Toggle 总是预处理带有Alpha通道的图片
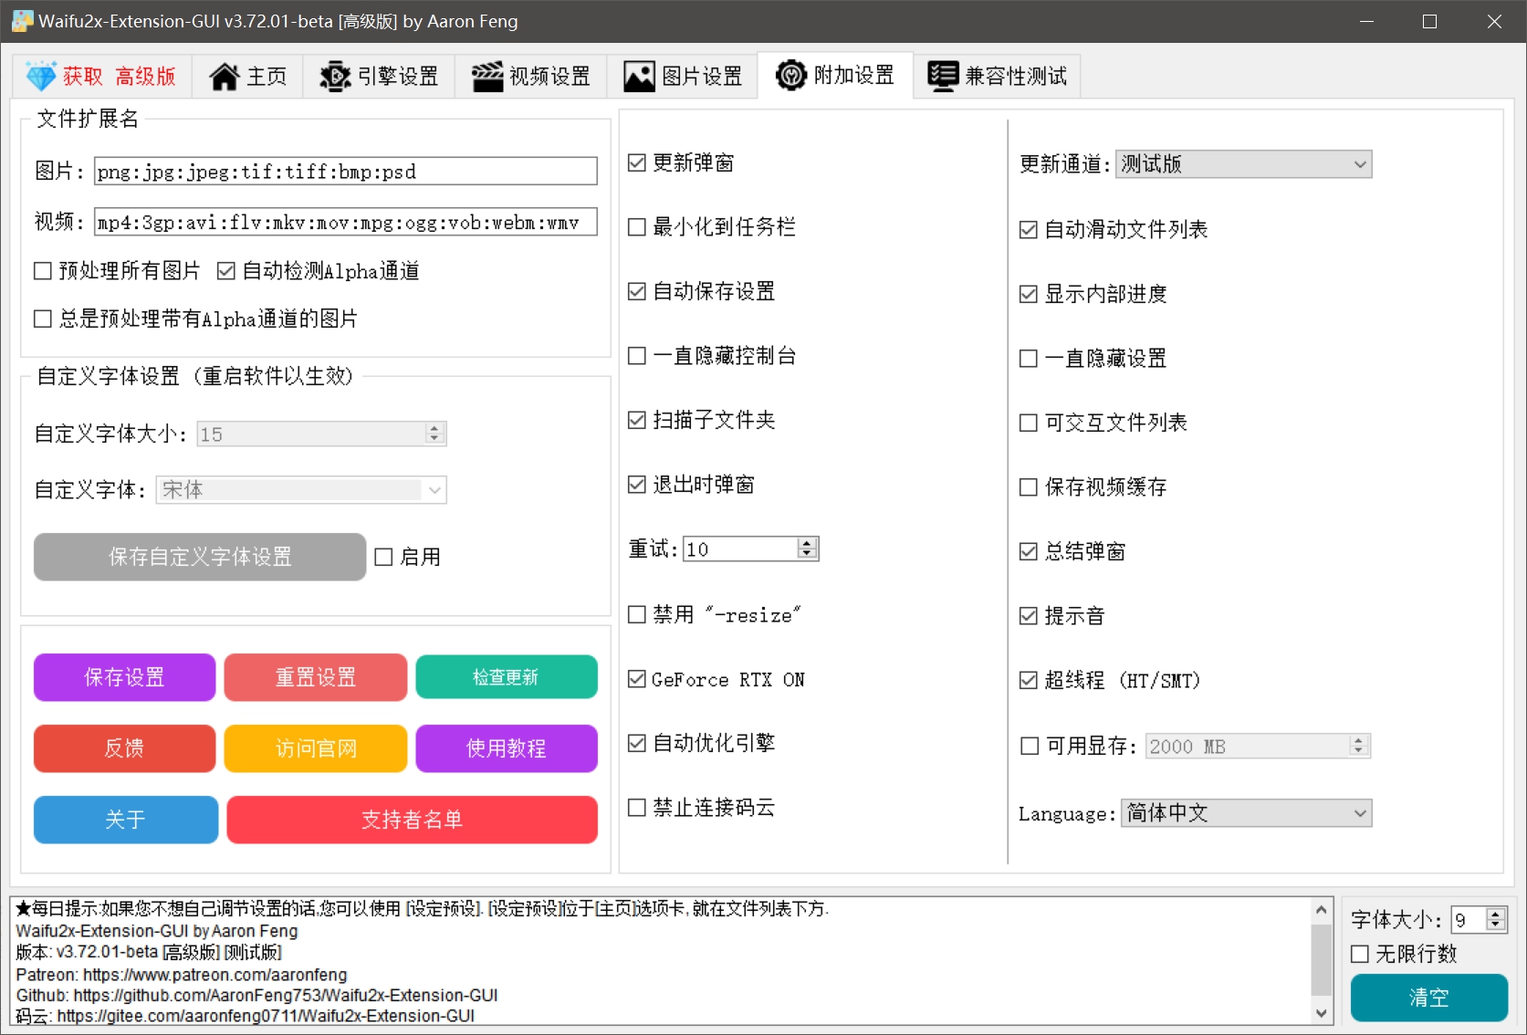Viewport: 1527px width, 1035px height. click(195, 319)
